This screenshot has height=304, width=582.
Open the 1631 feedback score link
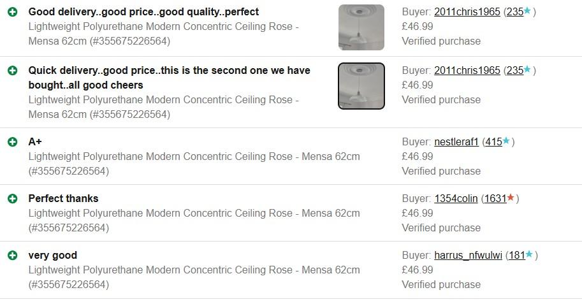click(x=495, y=199)
